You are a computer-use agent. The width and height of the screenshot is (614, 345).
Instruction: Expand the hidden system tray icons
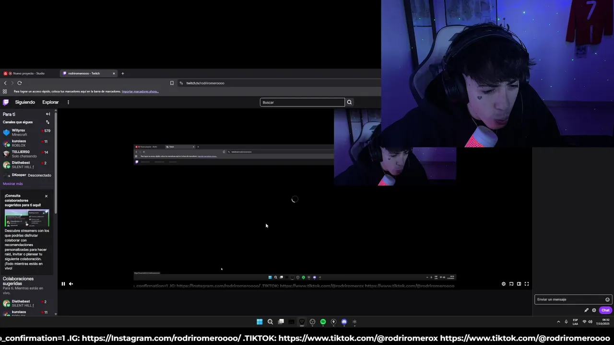click(x=558, y=322)
